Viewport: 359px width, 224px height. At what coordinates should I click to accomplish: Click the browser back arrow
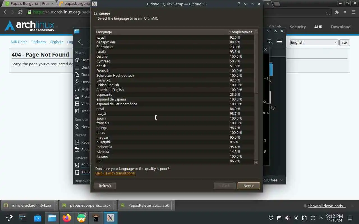[x=5, y=12]
